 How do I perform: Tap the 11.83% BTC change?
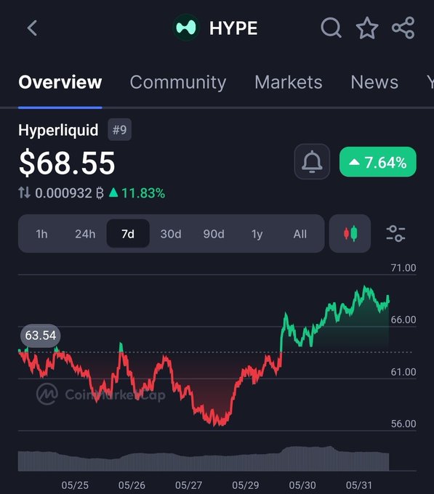click(x=137, y=193)
